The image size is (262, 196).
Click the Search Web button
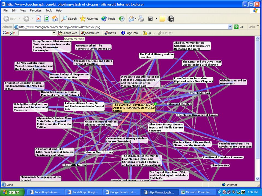[x=68, y=33]
